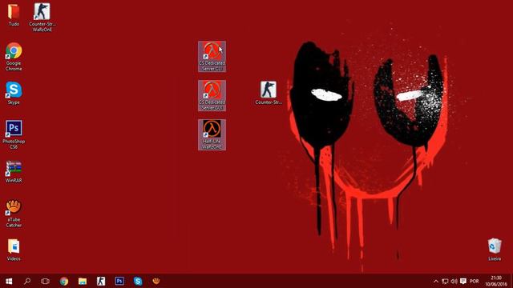The image size is (513, 288).
Task: Select the WinRAR desktop shortcut
Action: [x=14, y=171]
